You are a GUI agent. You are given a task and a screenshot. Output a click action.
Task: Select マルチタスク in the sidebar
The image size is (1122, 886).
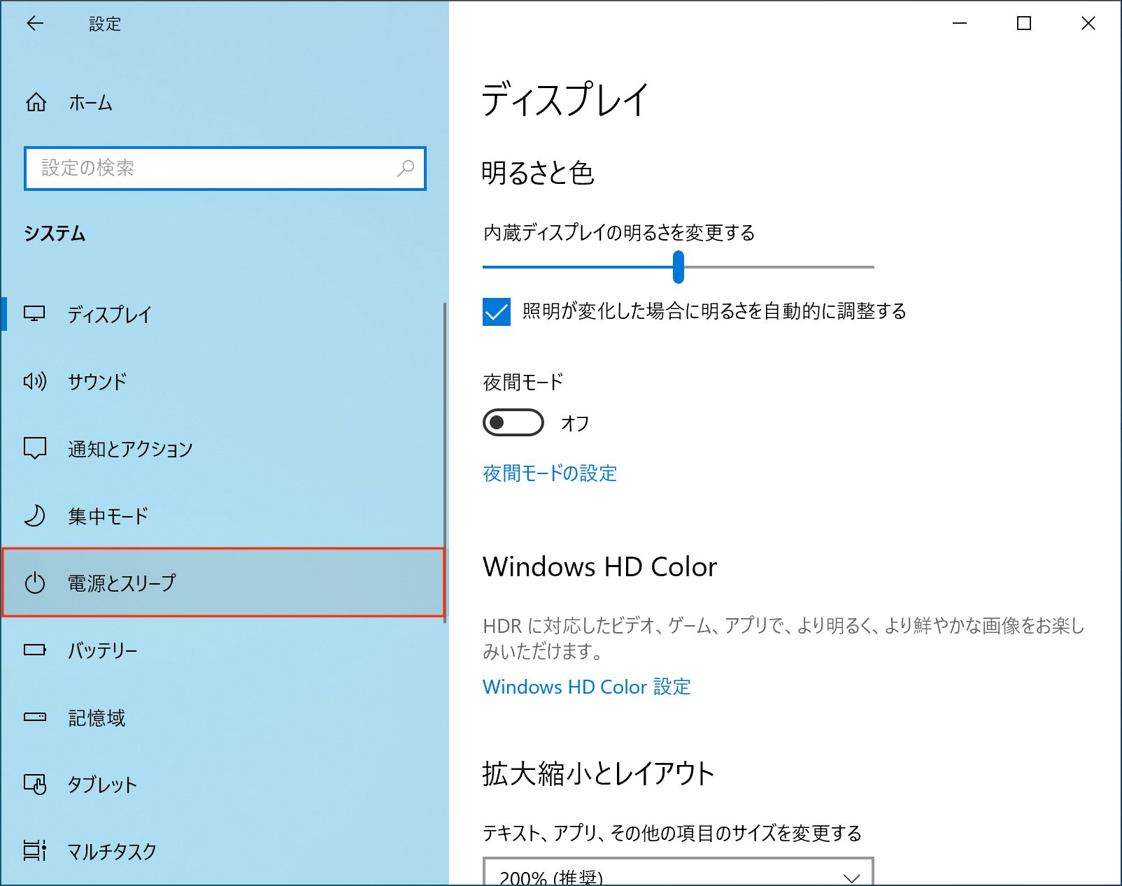(112, 851)
